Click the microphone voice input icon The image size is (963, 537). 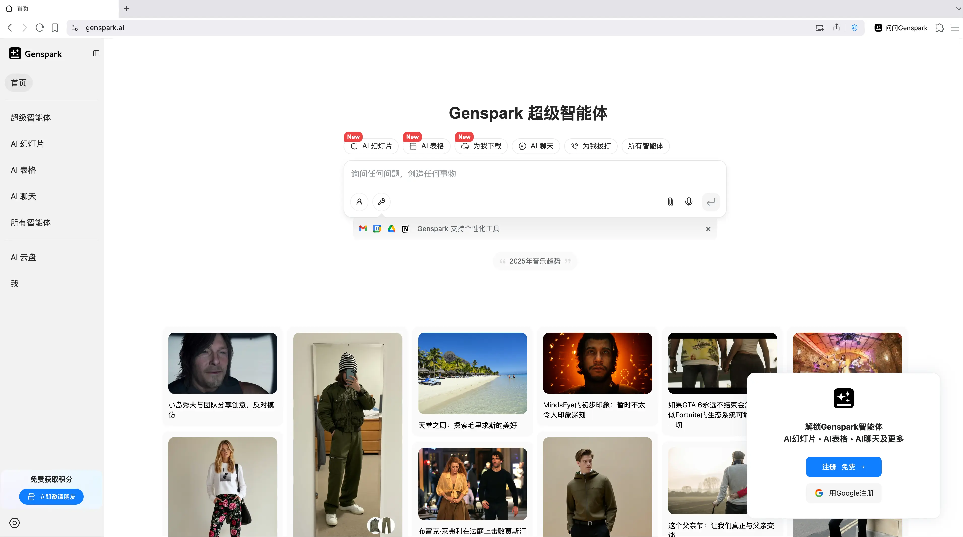[689, 202]
